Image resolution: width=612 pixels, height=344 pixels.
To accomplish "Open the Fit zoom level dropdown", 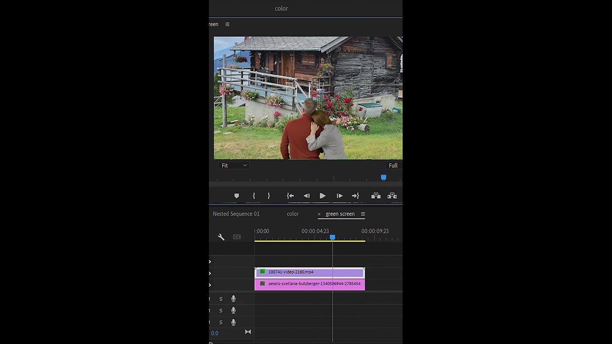I will click(x=234, y=165).
